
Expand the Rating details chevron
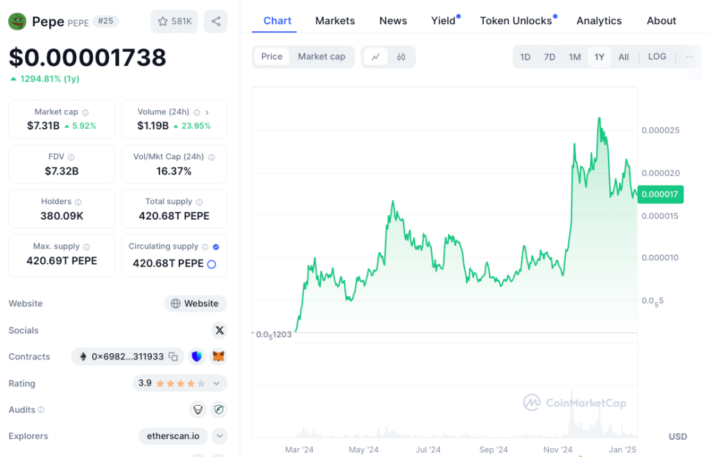(217, 383)
